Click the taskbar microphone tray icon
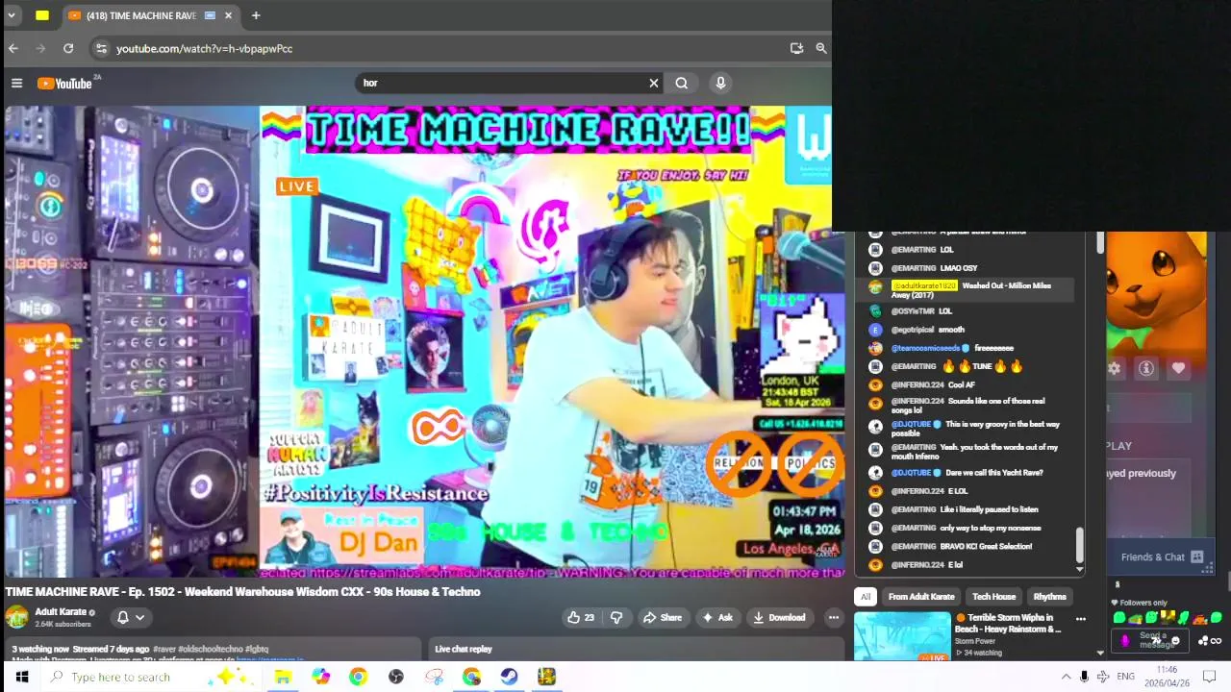 coord(1084,677)
